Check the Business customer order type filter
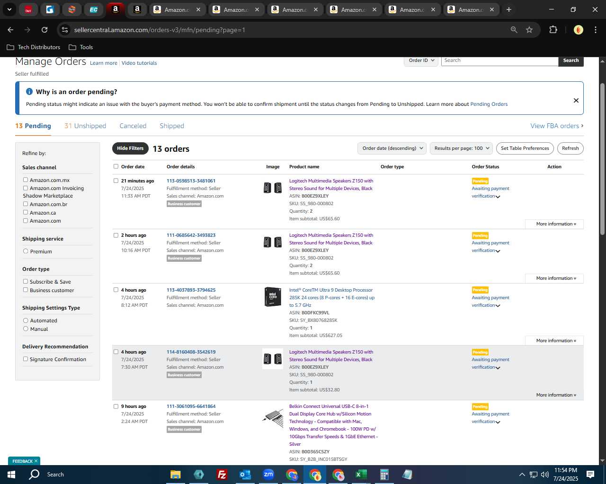This screenshot has width=606, height=484. (x=26, y=290)
